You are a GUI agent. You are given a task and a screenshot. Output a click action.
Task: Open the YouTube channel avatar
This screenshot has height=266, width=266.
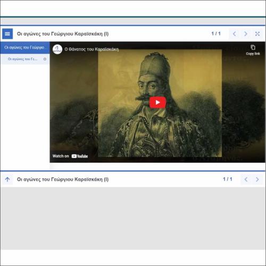tap(57, 49)
